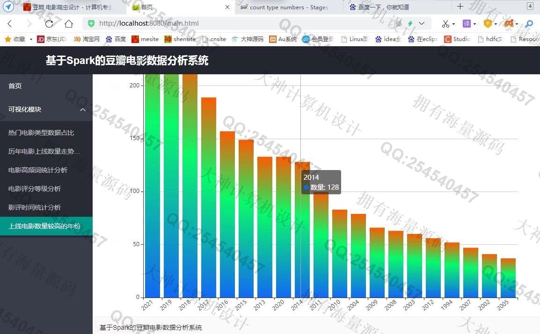540x334 pixels.
Task: Open 影评时间统计分析 sidebar entry
Action: tap(35, 208)
